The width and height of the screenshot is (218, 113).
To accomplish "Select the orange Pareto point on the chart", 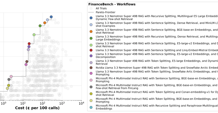I will 45,23.
